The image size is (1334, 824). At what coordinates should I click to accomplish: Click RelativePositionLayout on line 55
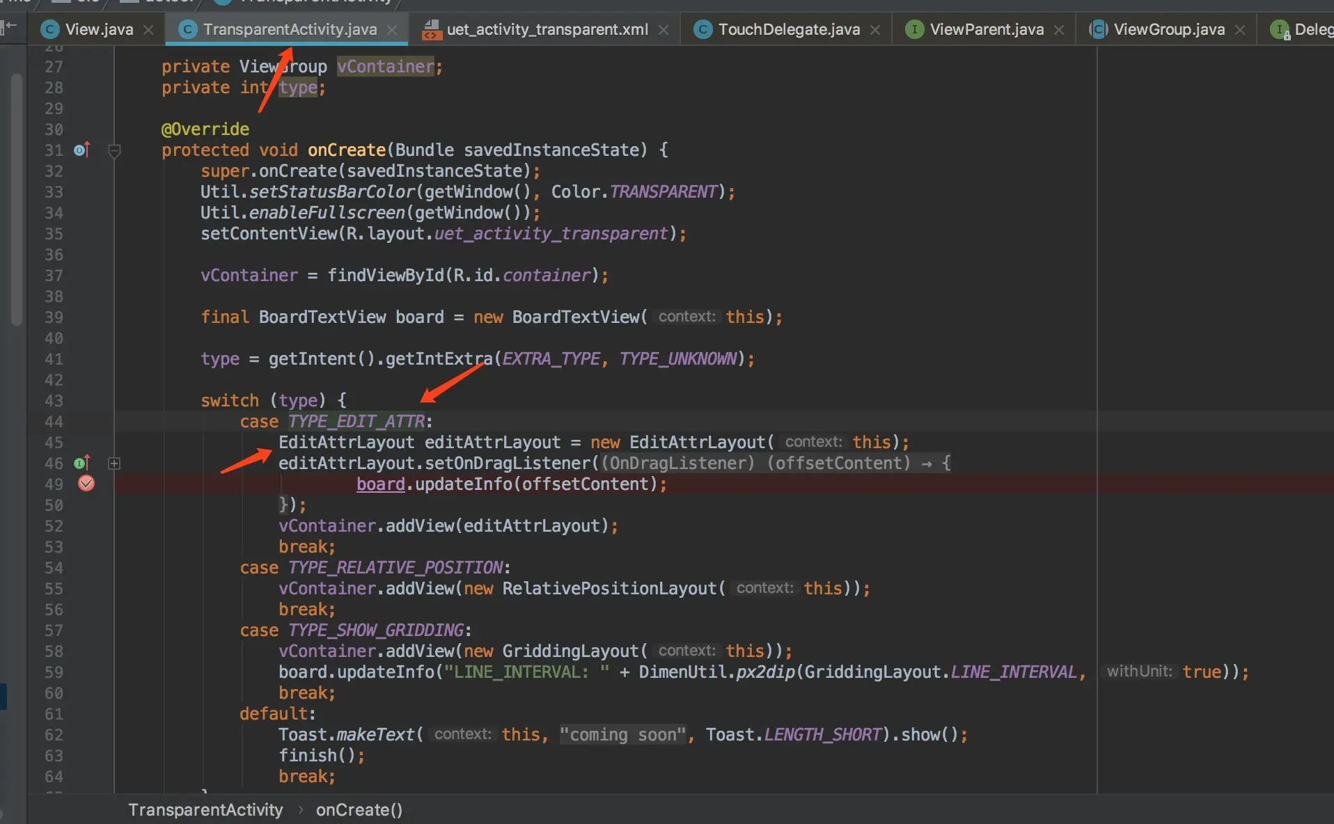[x=610, y=588]
